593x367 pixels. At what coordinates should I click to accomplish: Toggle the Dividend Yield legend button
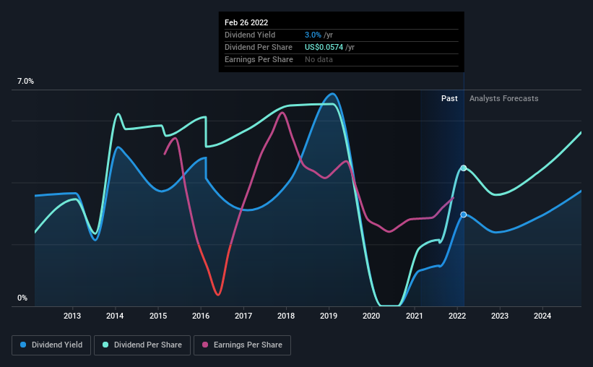[x=51, y=345]
